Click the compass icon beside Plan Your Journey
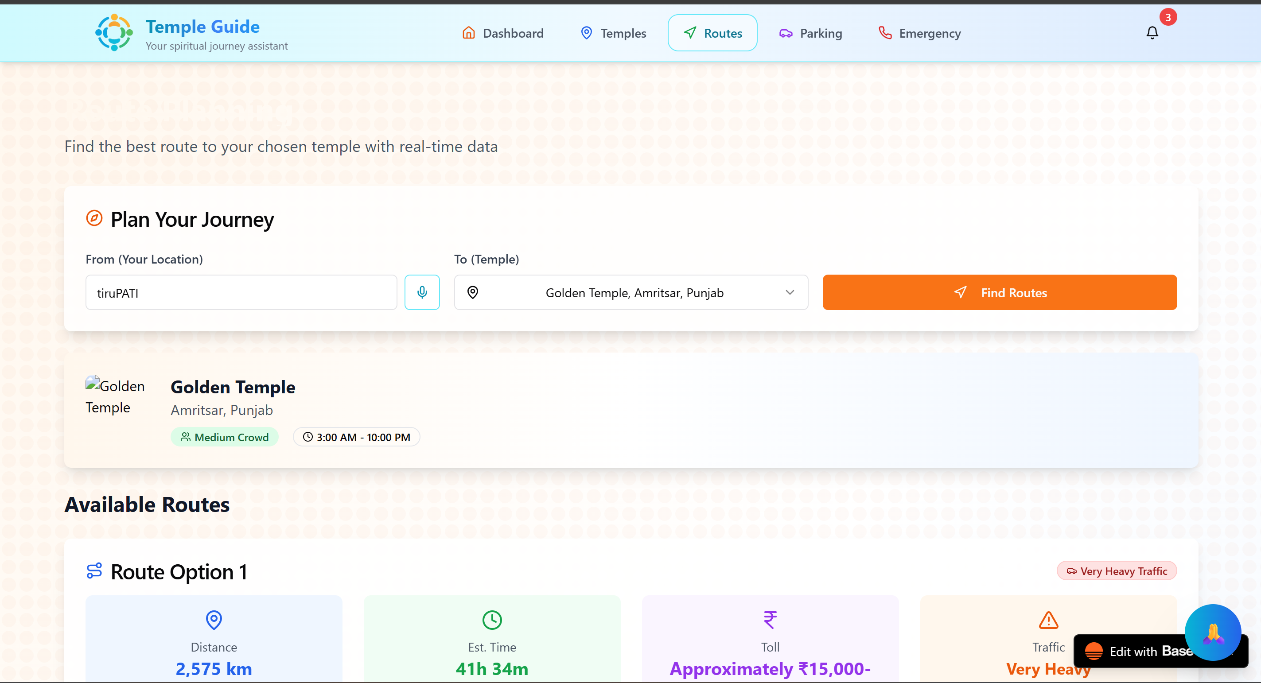The height and width of the screenshot is (683, 1261). pos(94,218)
